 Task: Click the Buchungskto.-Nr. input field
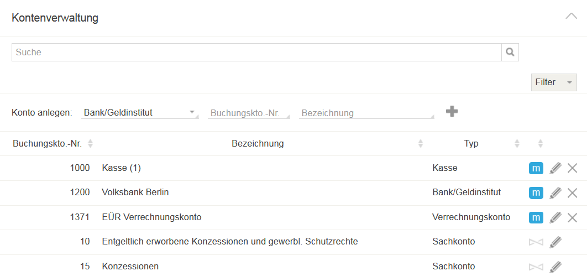(x=249, y=113)
